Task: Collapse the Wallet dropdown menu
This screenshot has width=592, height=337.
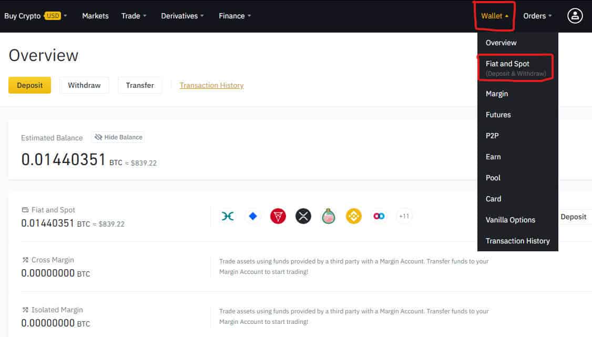Action: (x=495, y=16)
